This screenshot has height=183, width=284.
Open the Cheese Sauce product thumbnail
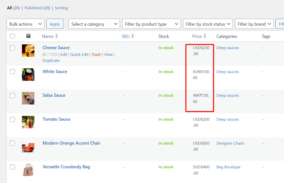pos(28,51)
